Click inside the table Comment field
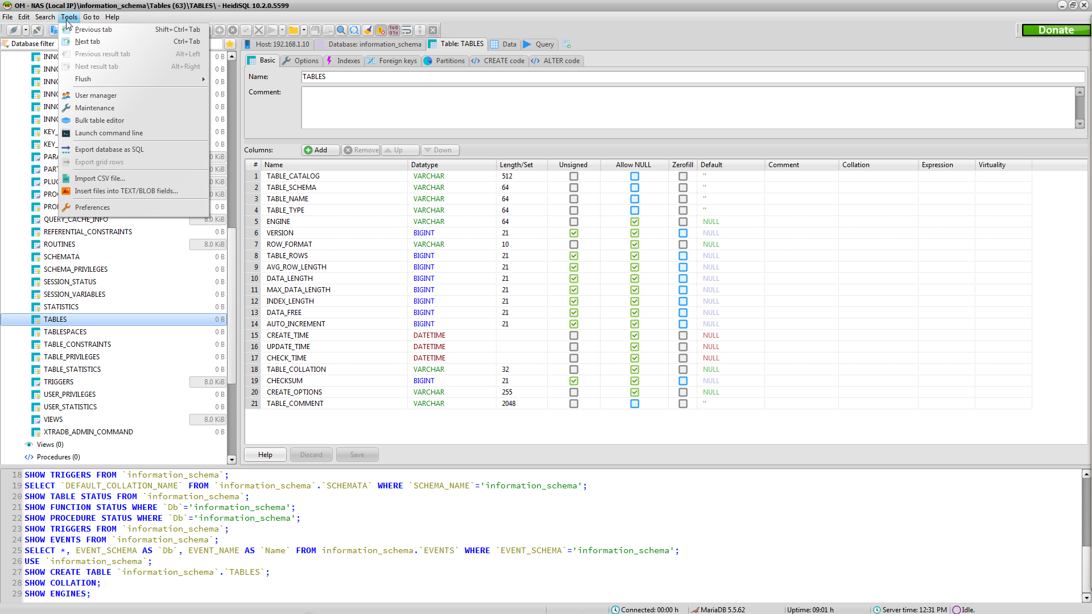 687,107
